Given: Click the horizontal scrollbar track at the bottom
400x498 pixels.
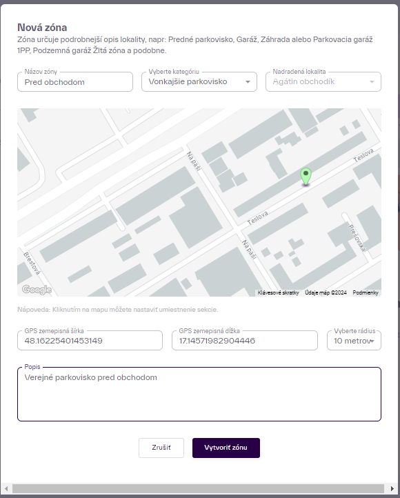Looking at the screenshot, I should (x=199, y=488).
